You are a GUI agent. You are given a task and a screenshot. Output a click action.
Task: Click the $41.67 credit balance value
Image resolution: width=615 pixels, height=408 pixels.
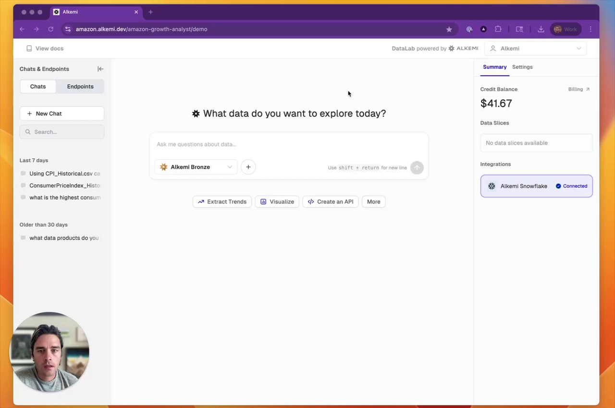pyautogui.click(x=496, y=103)
